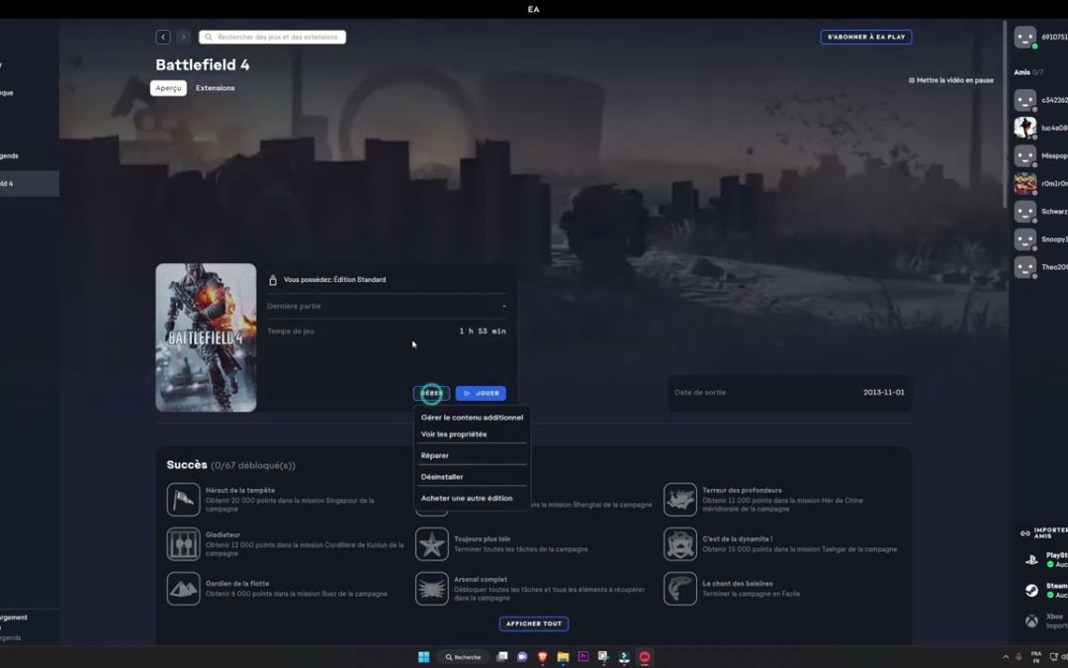Open friend c342262's avatar
This screenshot has width=1068, height=668.
tap(1025, 100)
